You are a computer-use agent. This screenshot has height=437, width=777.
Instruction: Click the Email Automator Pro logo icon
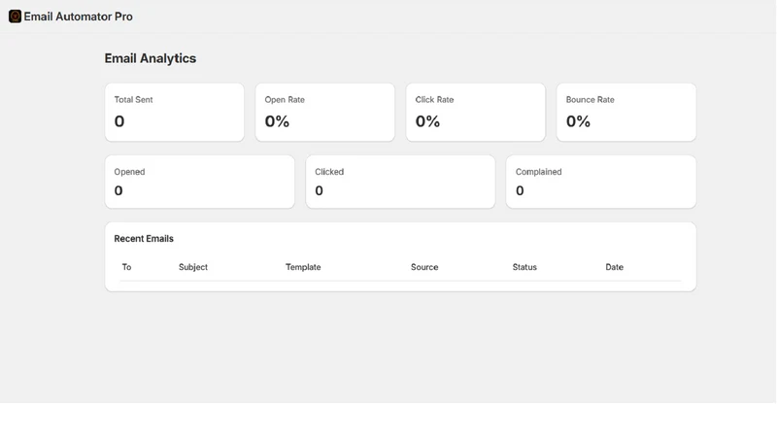pyautogui.click(x=15, y=17)
